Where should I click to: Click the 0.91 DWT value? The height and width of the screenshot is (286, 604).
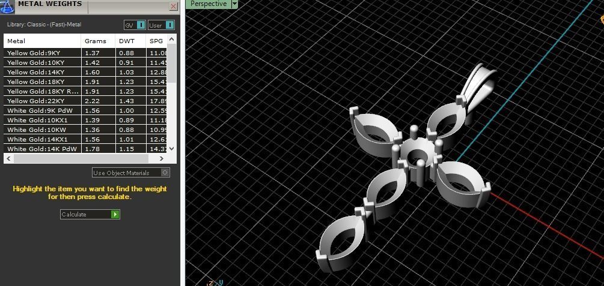[x=126, y=63]
